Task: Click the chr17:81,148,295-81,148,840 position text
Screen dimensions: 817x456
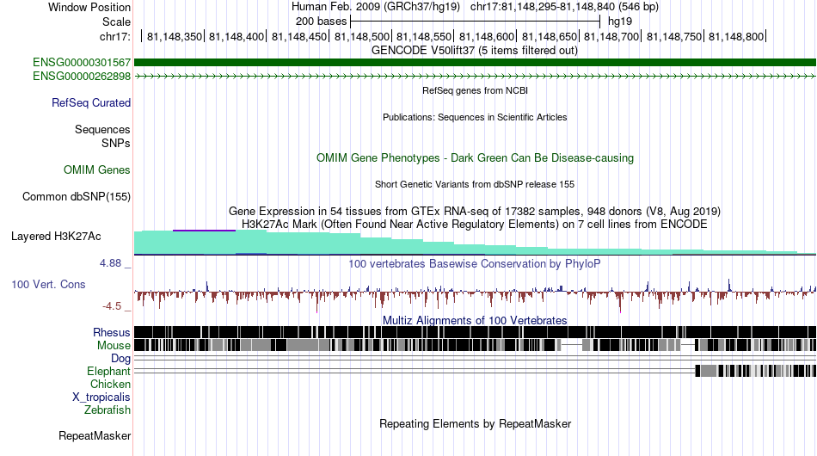Action: [564, 7]
